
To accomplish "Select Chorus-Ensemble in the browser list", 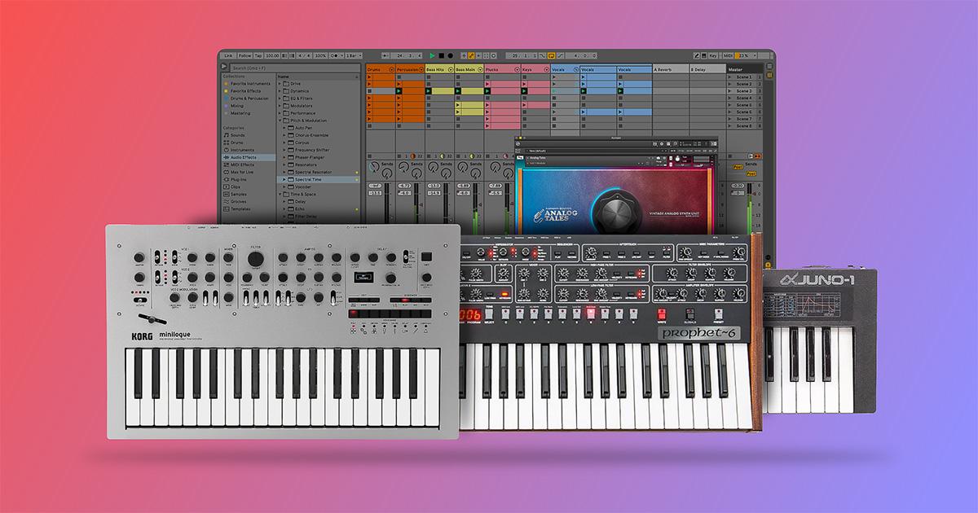I will (x=312, y=135).
